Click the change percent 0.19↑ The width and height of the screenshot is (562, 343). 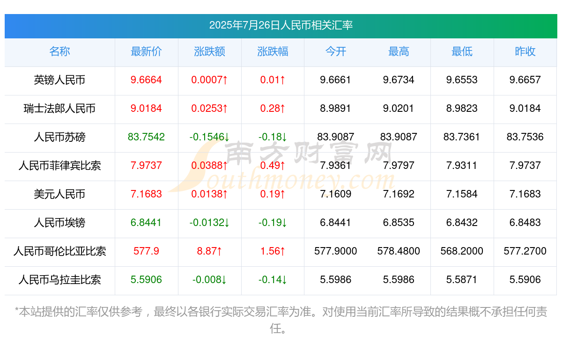point(273,194)
